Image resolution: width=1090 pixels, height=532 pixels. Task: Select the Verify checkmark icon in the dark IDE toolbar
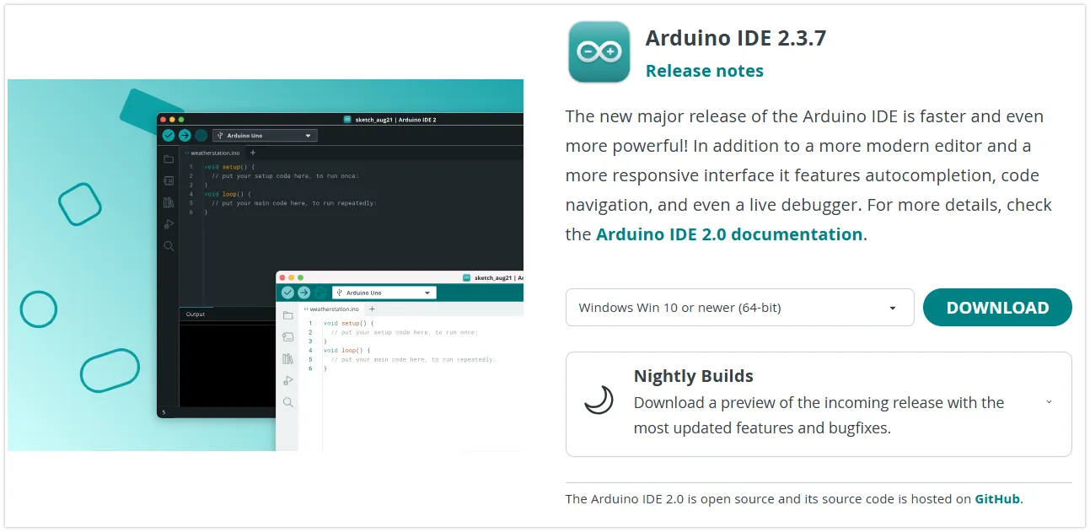[168, 135]
